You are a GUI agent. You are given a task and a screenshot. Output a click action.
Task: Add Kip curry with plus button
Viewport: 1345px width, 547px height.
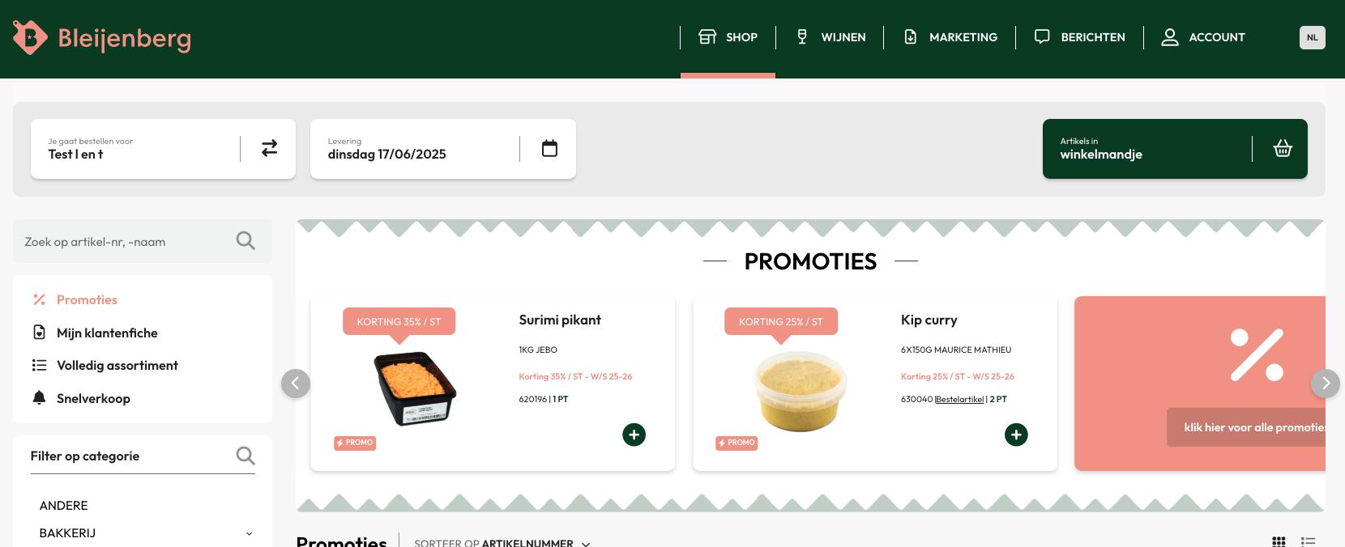(x=1016, y=435)
